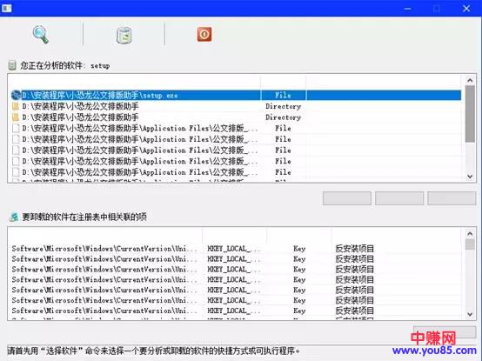Click the 要卸载的软件在注册表中相关联的项 heading
This screenshot has width=482, height=361.
tap(84, 217)
